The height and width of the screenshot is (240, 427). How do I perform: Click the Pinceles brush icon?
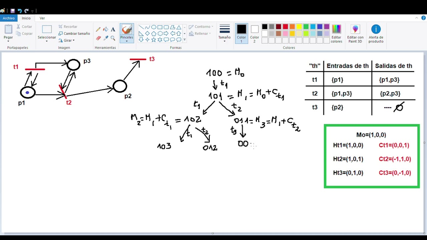coord(127,29)
